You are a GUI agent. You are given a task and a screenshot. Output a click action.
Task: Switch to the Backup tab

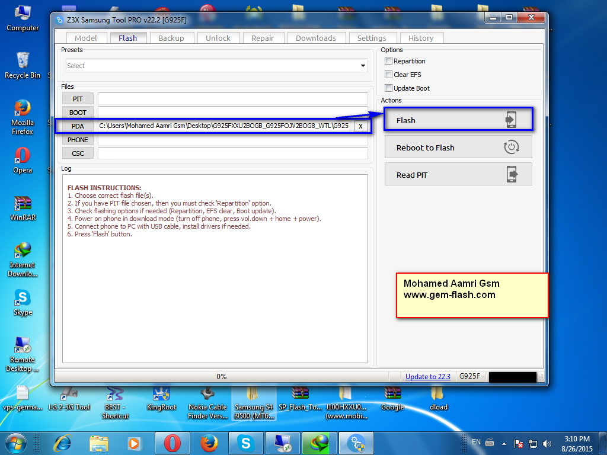[171, 38]
